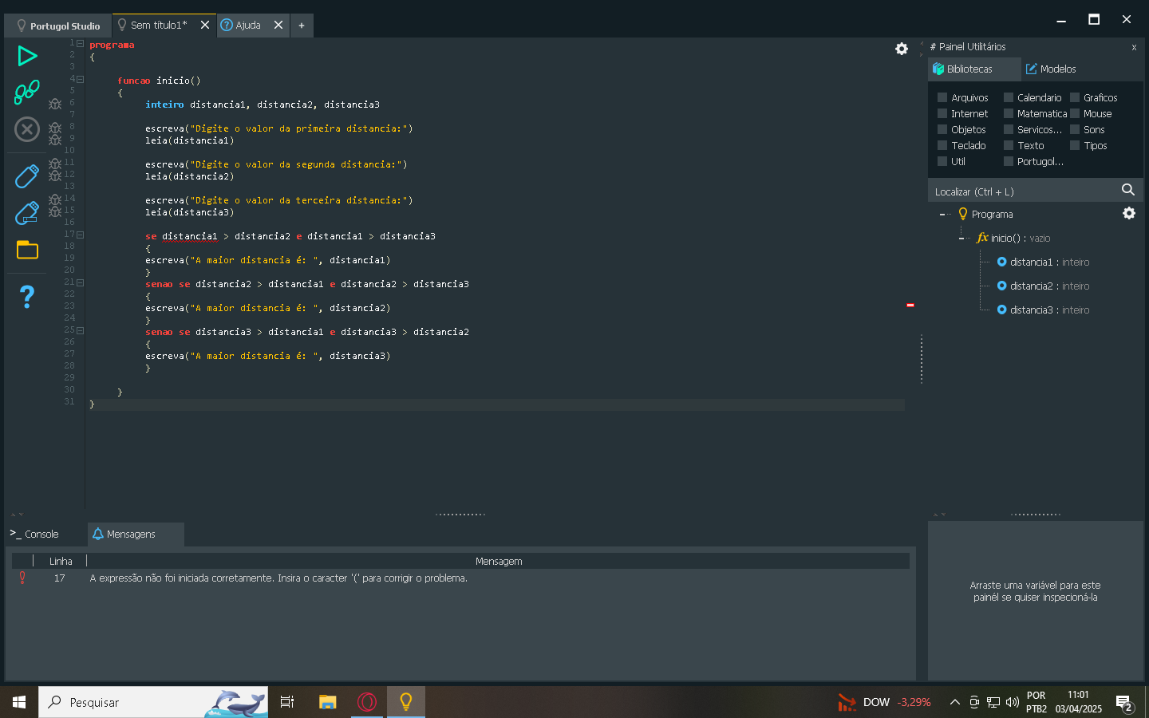1149x718 pixels.
Task: Click the Localizar search field
Action: (1025, 191)
